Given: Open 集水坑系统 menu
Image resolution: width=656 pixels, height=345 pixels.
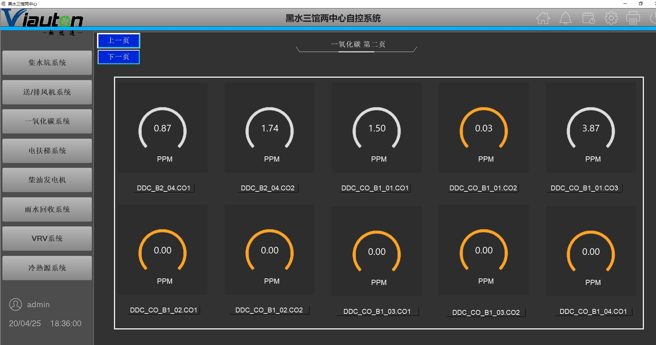Looking at the screenshot, I should [x=47, y=63].
